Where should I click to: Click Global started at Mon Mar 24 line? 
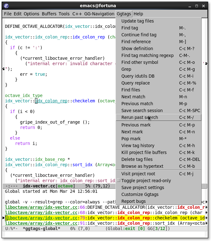tap(51, 191)
